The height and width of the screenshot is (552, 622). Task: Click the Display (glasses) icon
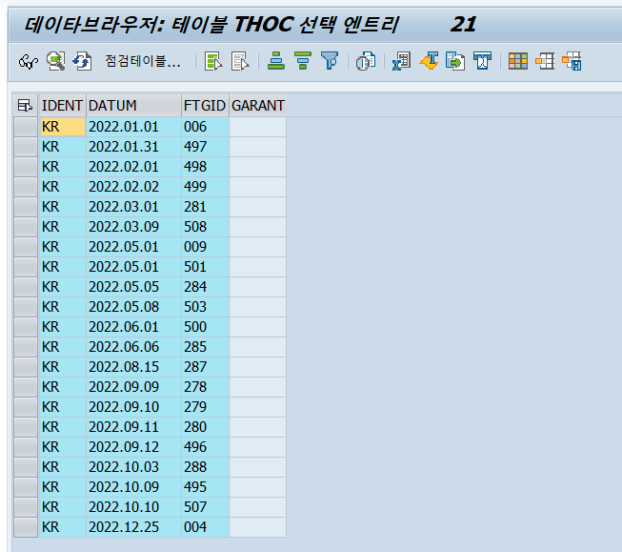pyautogui.click(x=29, y=62)
